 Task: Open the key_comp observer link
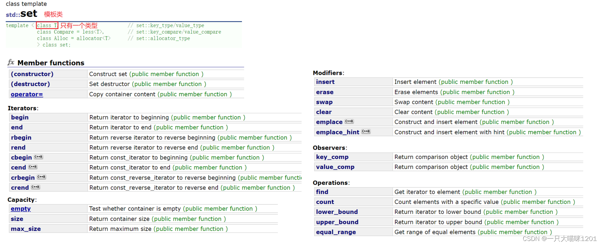tap(332, 157)
